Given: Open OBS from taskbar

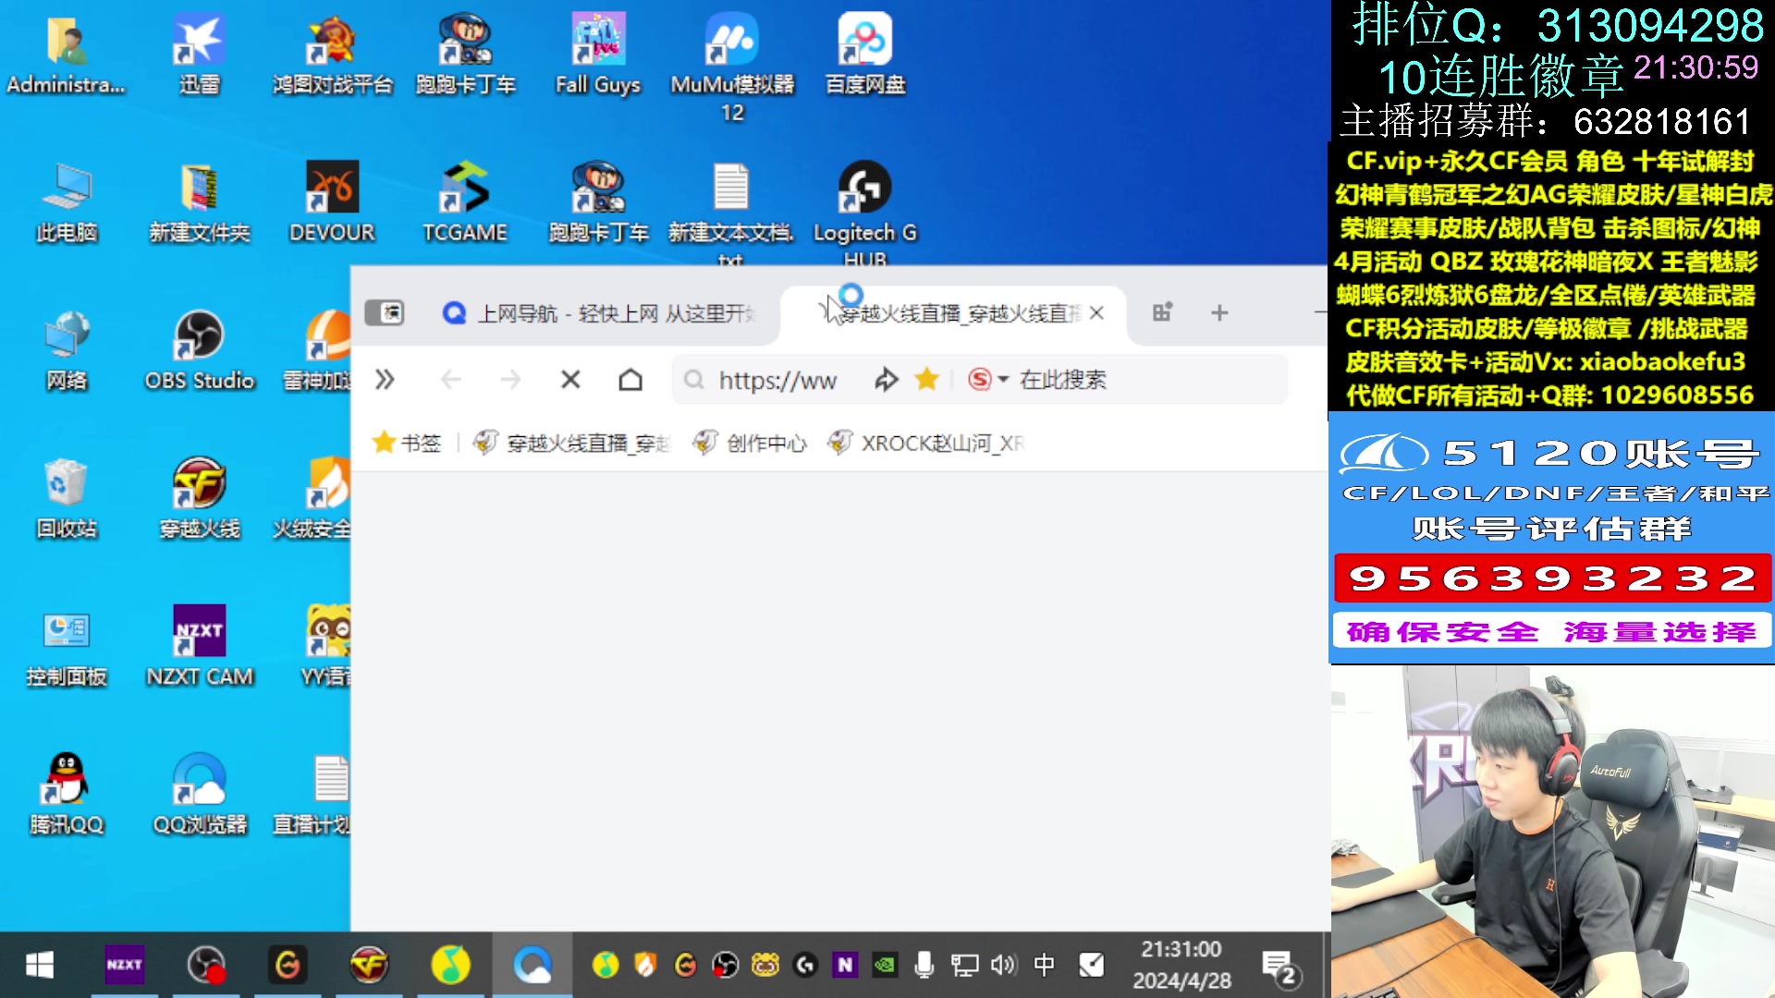Looking at the screenshot, I should pyautogui.click(x=206, y=966).
